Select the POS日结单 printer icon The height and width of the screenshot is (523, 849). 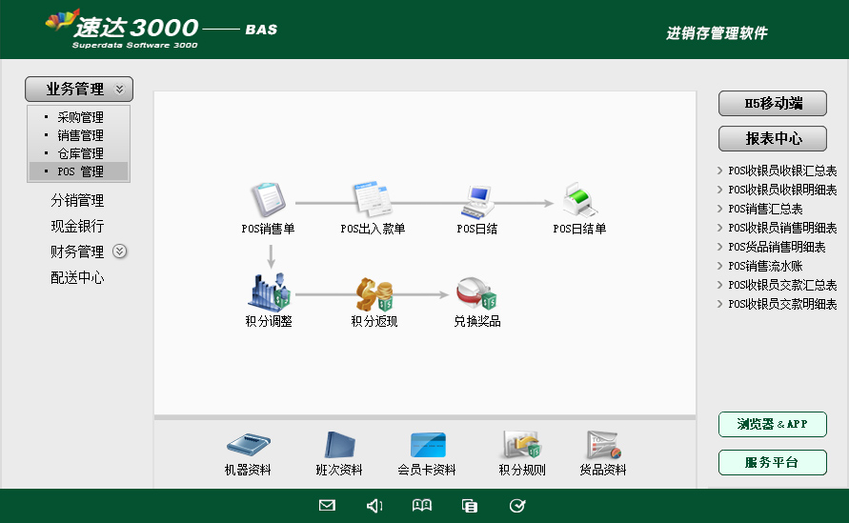click(x=579, y=202)
